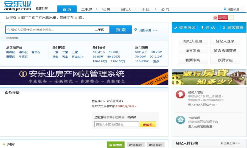Filter by price 40万以下

pyautogui.click(x=99, y=52)
